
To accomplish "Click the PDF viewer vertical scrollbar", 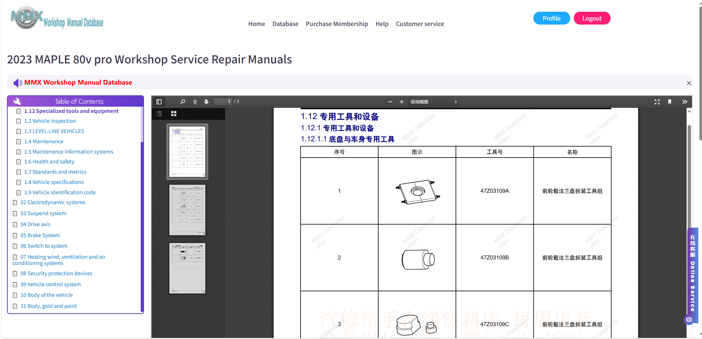I will click(690, 176).
